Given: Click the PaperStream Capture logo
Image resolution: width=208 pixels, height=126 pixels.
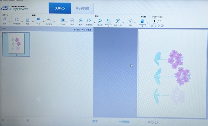Looking at the screenshot, I should coord(15,8).
